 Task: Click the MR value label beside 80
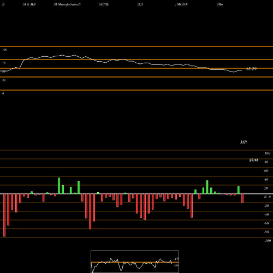(254, 160)
